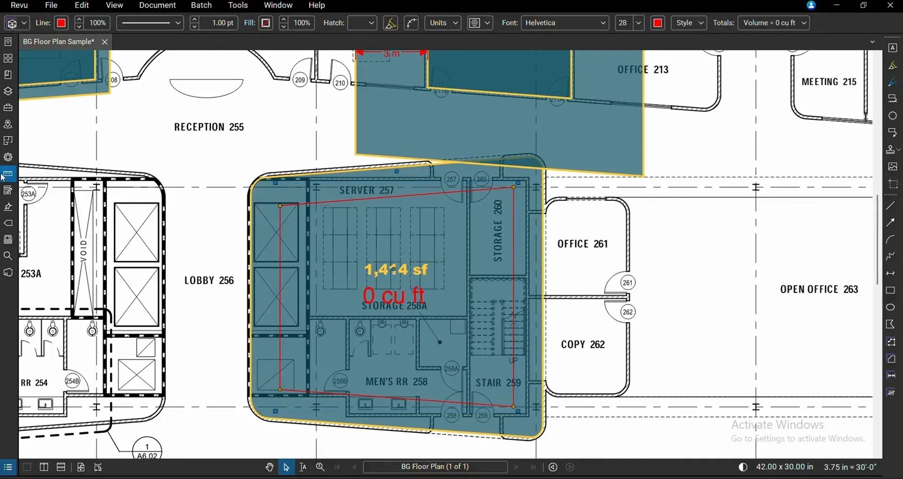Open the Properties gear panel
Screen dimensions: 903x479
point(8,157)
